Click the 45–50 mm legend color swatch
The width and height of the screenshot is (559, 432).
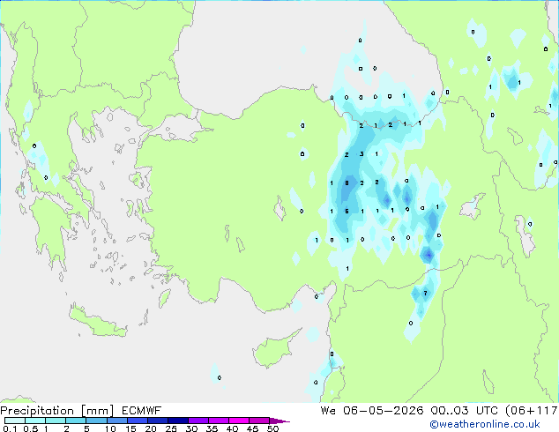click(259, 421)
